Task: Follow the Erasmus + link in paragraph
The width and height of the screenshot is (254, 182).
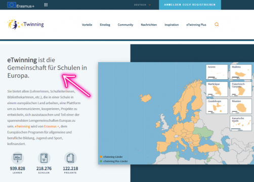Action: click(52, 126)
